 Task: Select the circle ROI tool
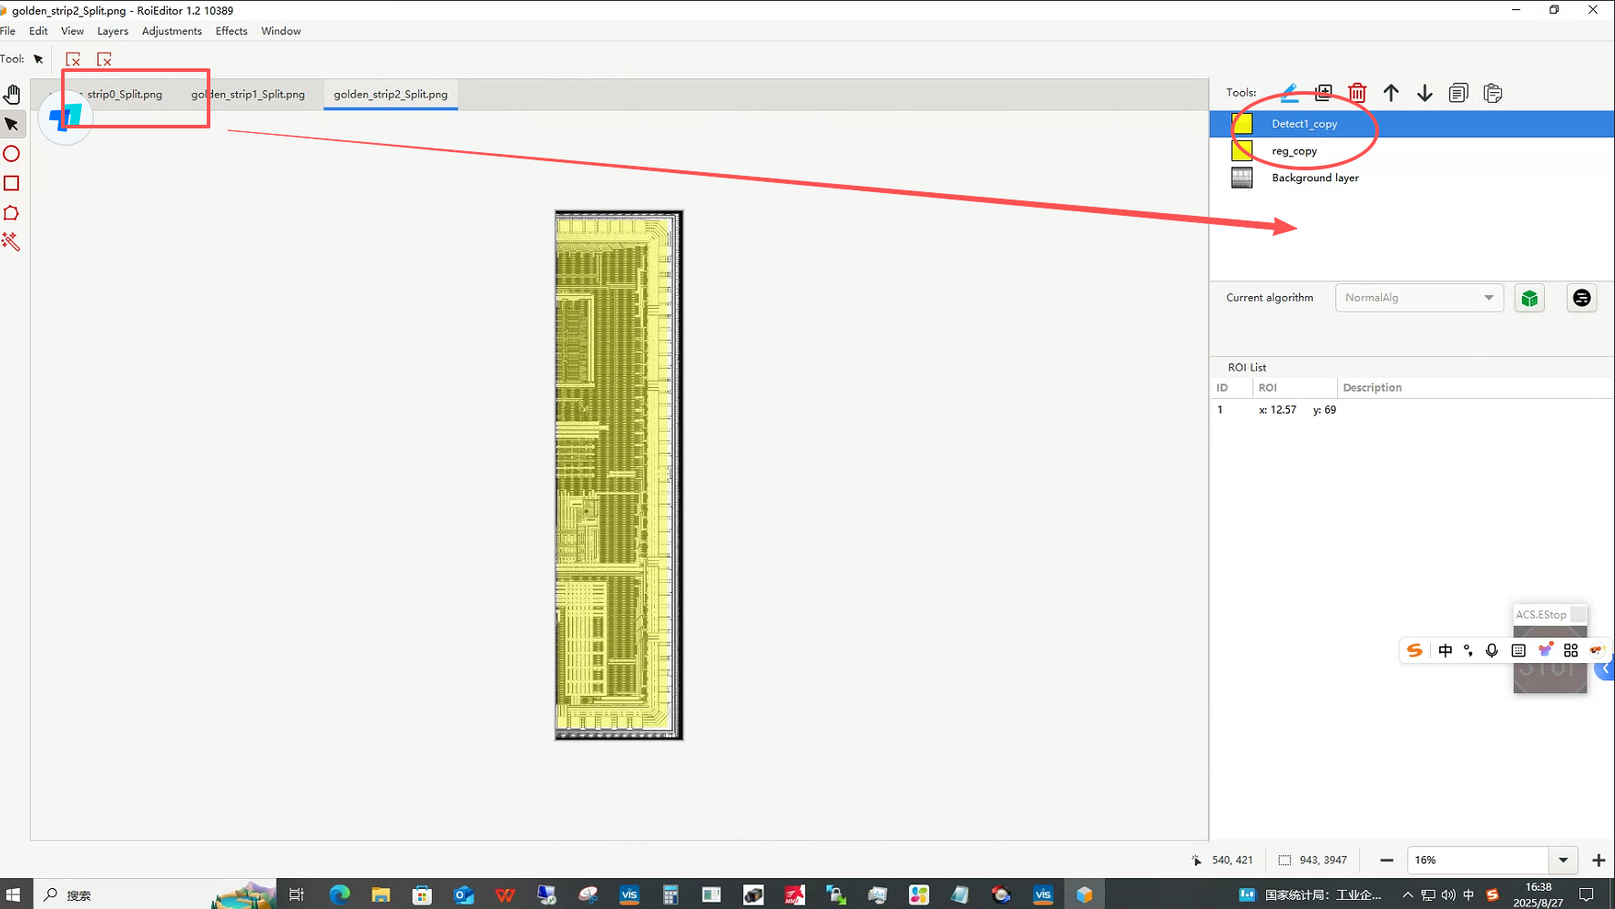click(x=12, y=154)
